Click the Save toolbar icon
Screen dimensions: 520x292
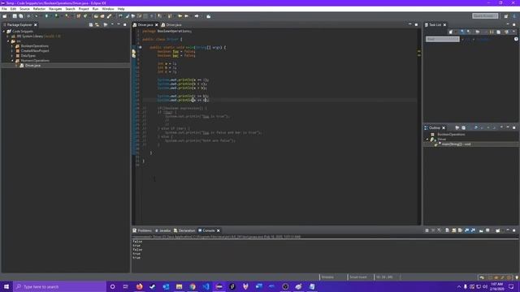tap(15, 16)
